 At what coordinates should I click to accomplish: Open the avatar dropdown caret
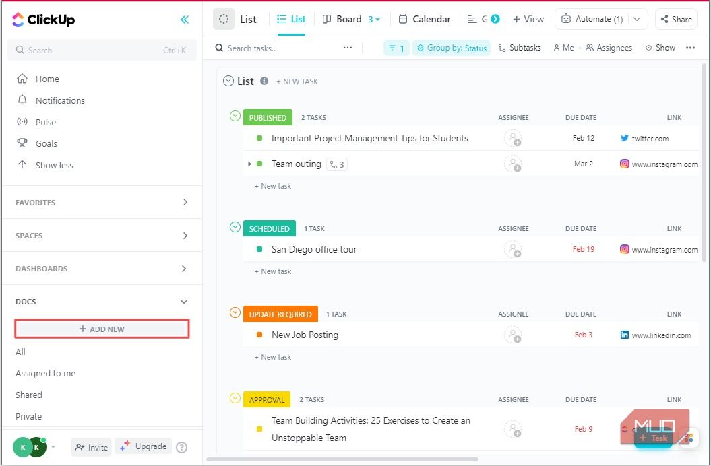tap(53, 447)
